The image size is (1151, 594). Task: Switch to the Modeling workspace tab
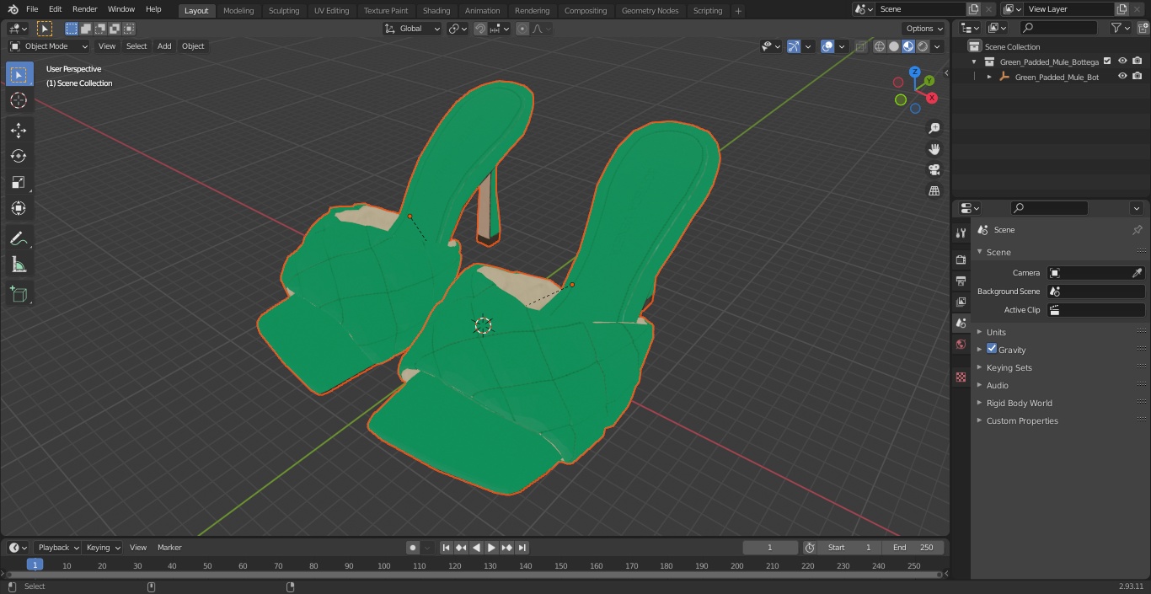coord(238,11)
